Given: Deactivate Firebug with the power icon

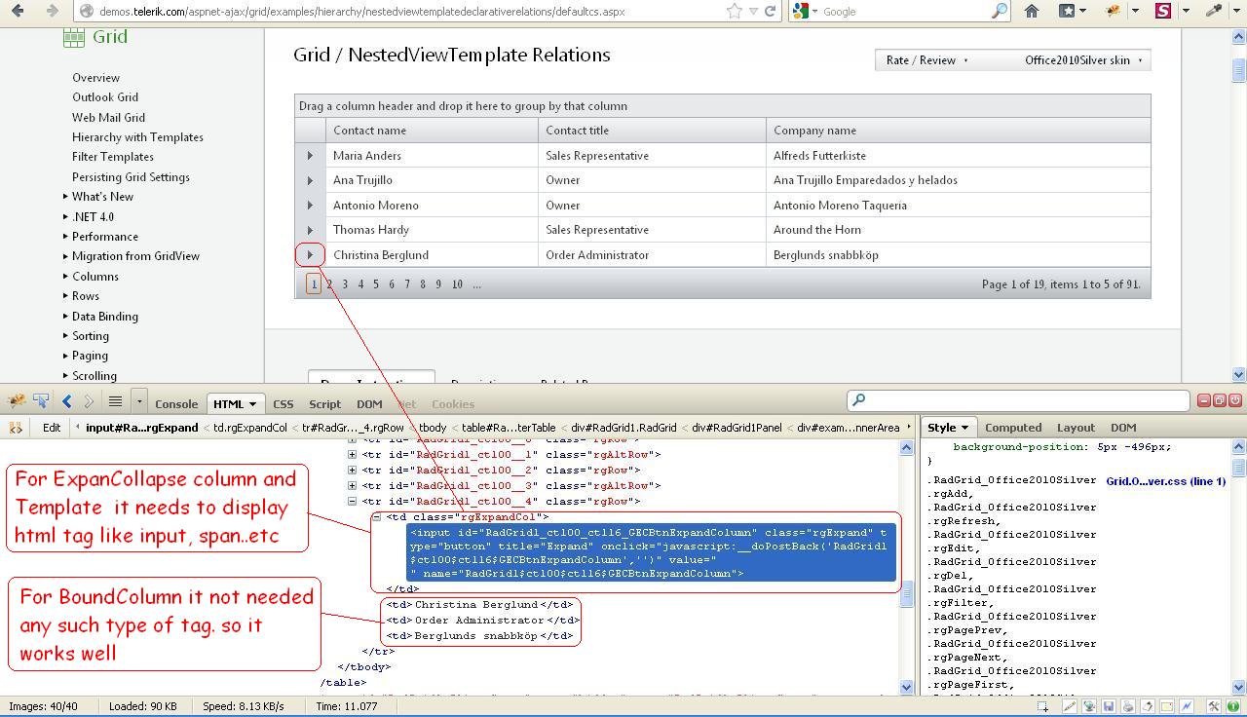Looking at the screenshot, I should 1234,400.
